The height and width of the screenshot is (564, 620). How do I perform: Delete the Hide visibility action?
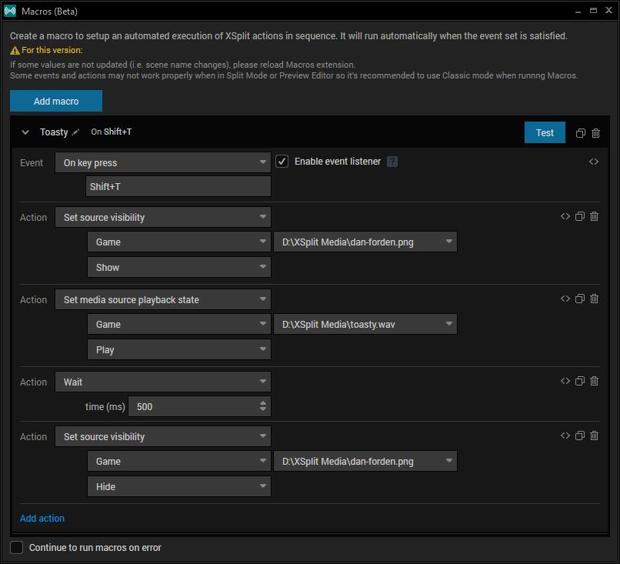click(595, 436)
